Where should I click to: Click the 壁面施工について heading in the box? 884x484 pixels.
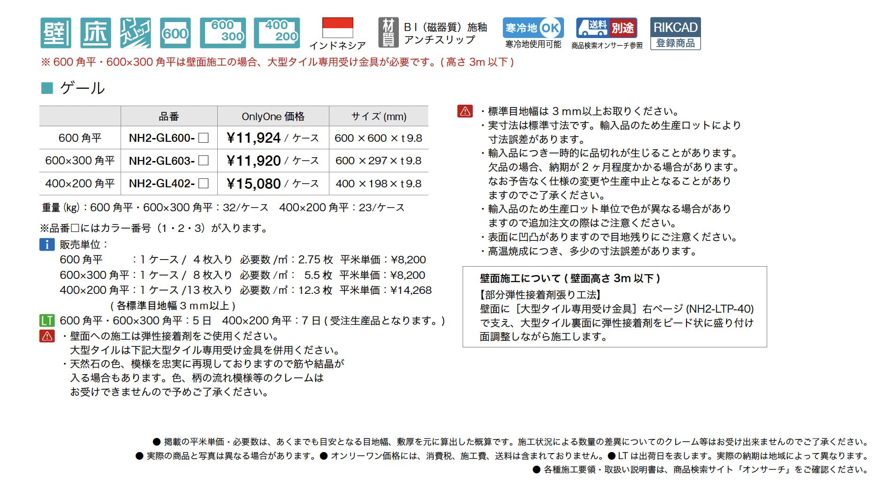[570, 278]
